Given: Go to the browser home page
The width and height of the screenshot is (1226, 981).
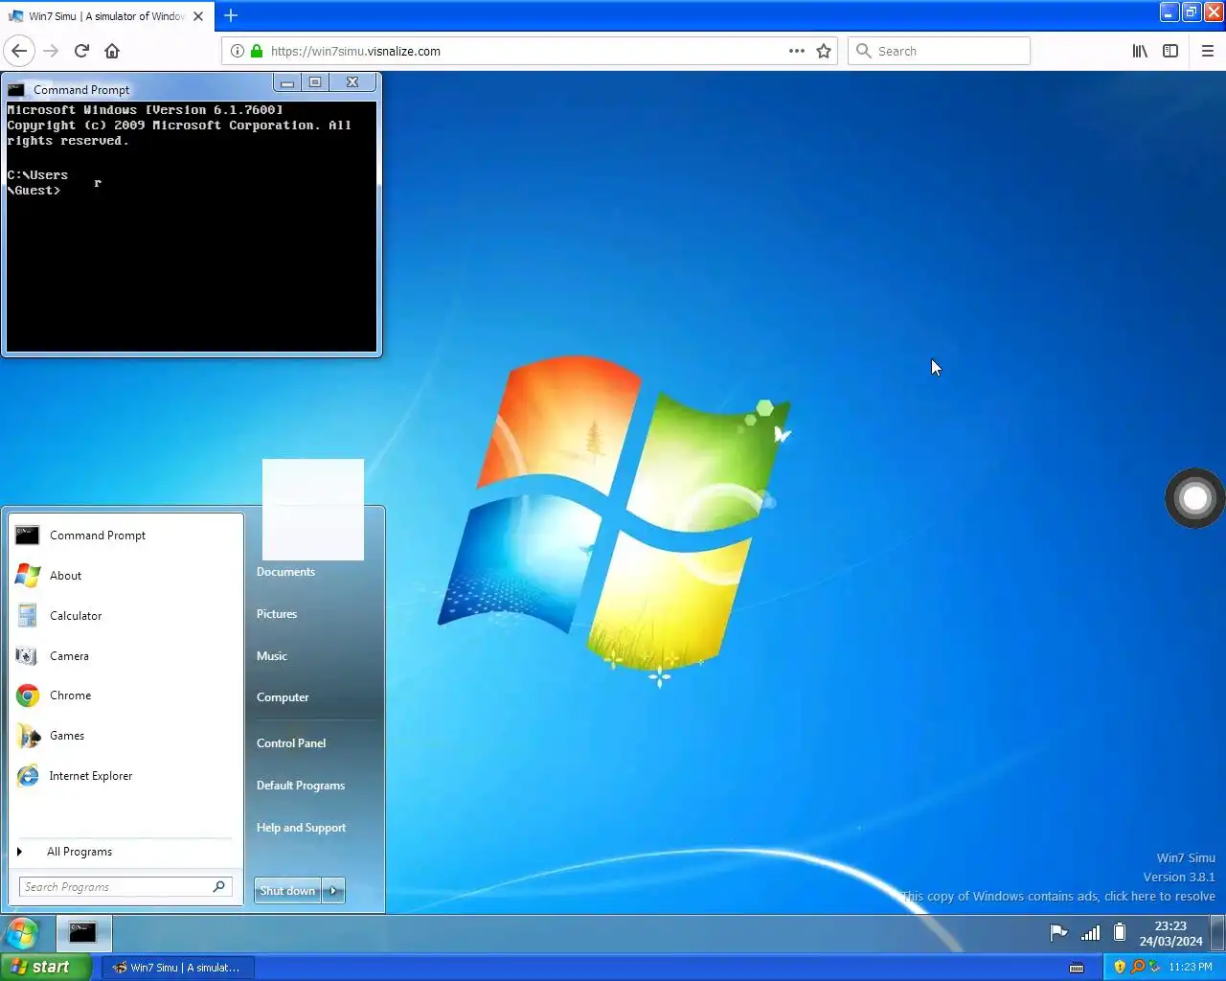Looking at the screenshot, I should pyautogui.click(x=112, y=51).
